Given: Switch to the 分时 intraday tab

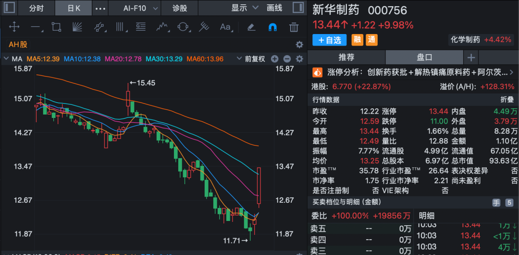Looking at the screenshot, I should [36, 8].
